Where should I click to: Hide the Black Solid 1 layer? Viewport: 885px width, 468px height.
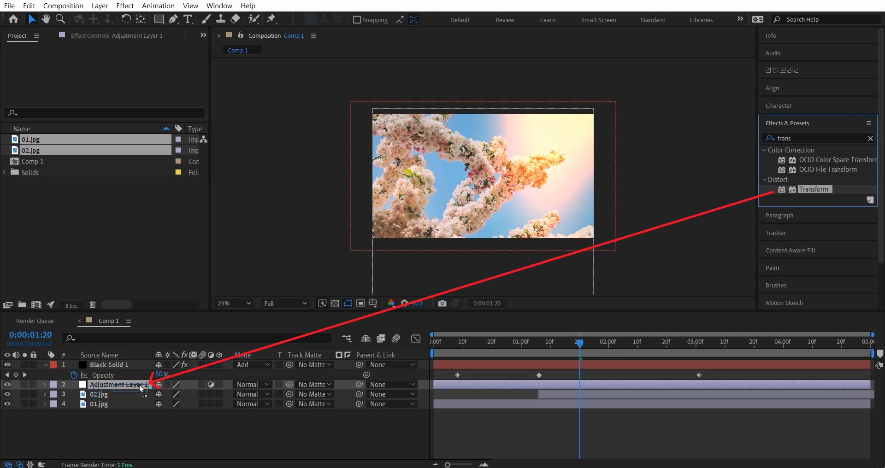pos(7,365)
